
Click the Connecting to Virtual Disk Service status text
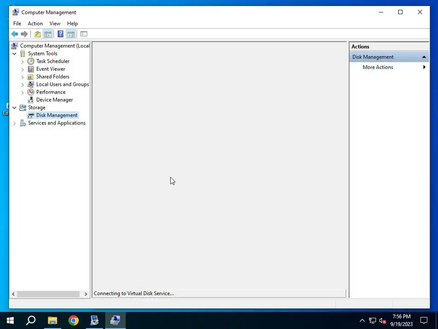[133, 293]
